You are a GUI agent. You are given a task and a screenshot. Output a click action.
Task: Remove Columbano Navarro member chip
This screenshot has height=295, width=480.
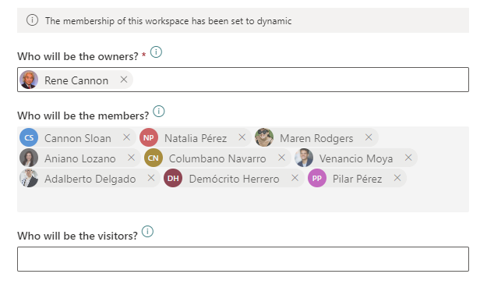[x=281, y=158]
